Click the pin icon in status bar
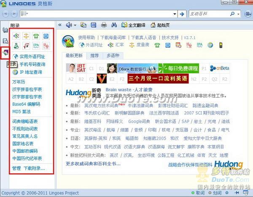 point(237,192)
